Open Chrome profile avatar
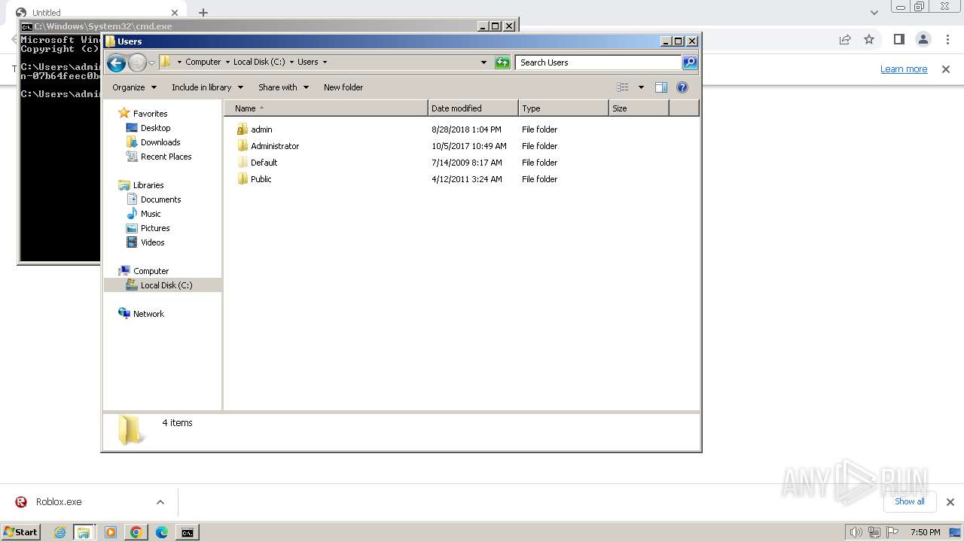The height and width of the screenshot is (542, 964). [923, 39]
